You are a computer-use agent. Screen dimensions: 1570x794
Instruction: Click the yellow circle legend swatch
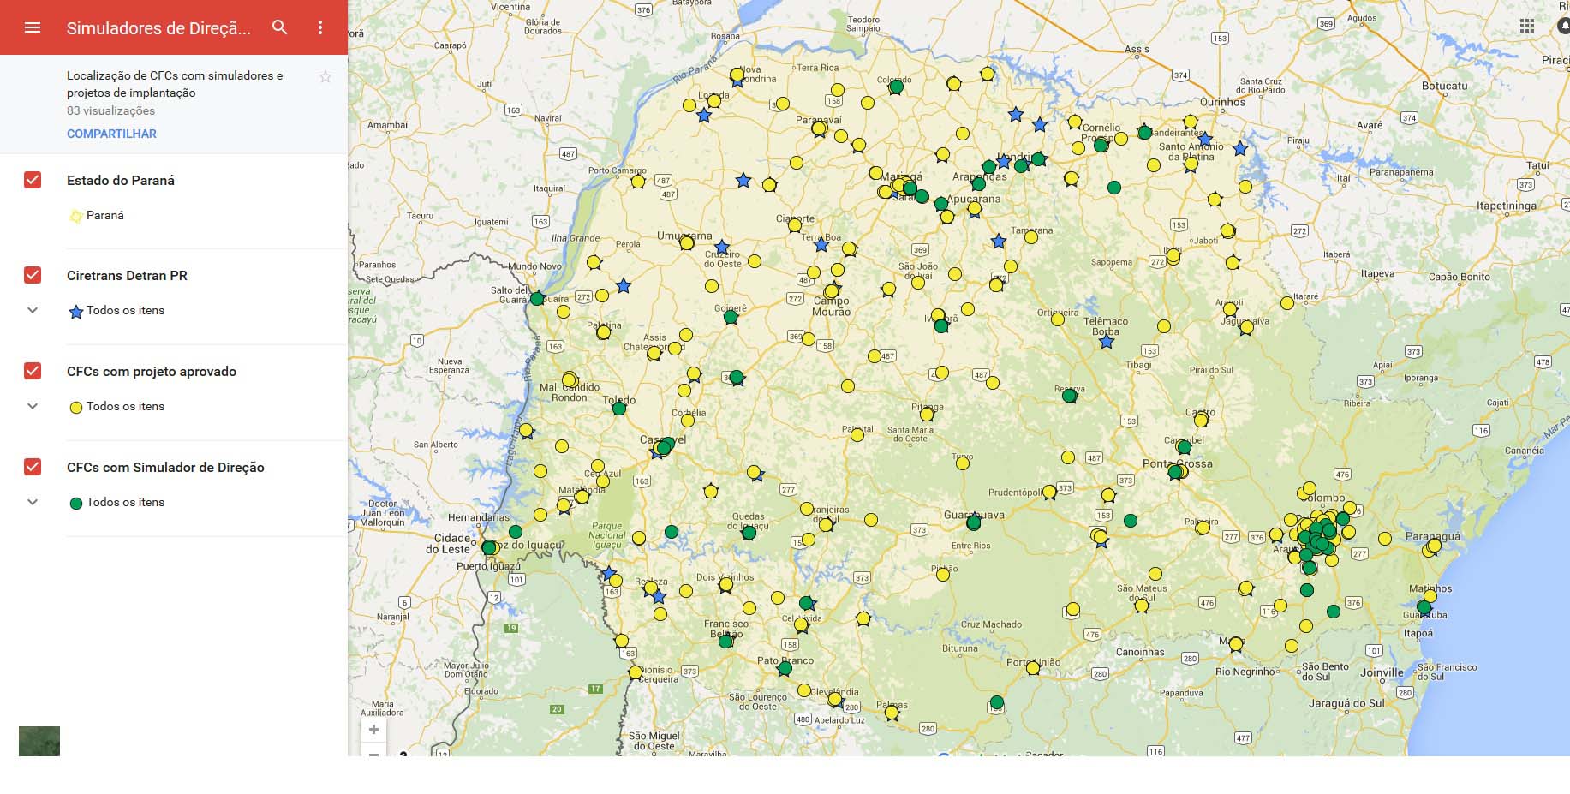[x=75, y=408]
